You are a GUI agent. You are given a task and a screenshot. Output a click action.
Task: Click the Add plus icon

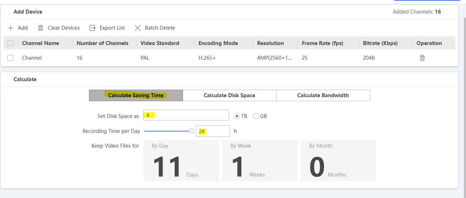[x=11, y=28]
